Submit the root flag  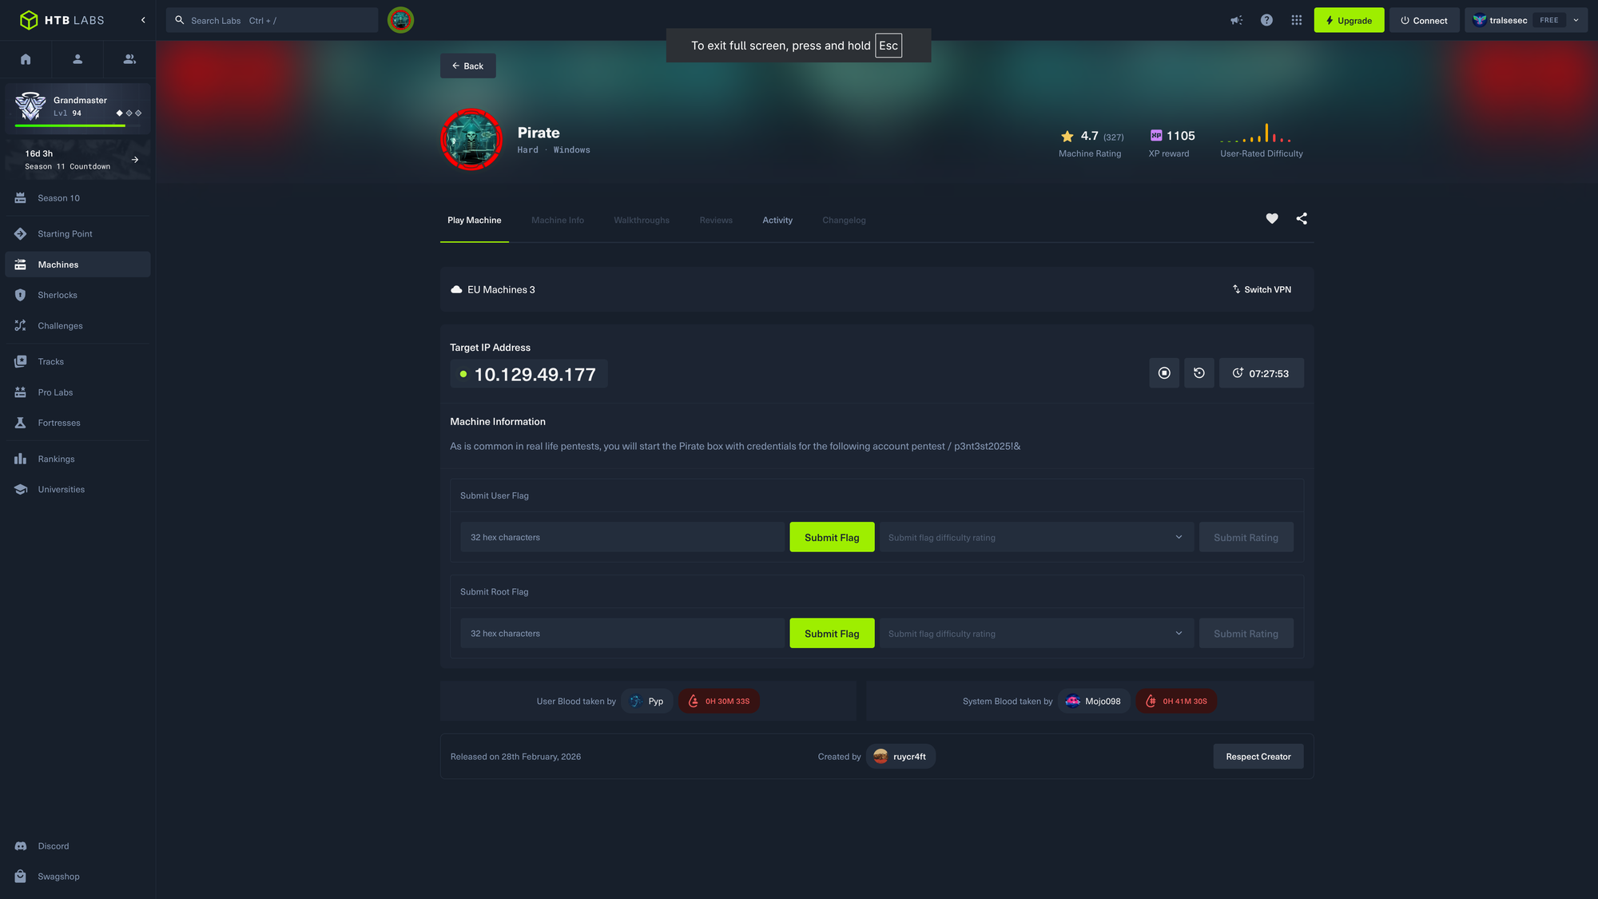(x=832, y=633)
